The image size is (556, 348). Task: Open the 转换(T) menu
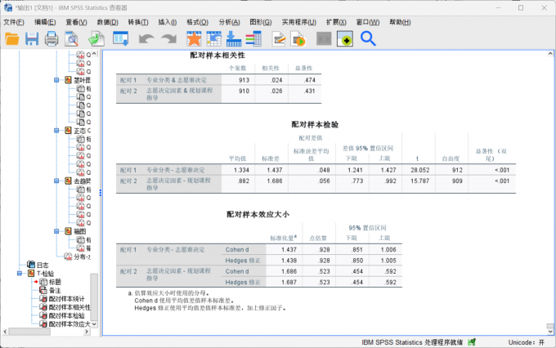pos(138,22)
